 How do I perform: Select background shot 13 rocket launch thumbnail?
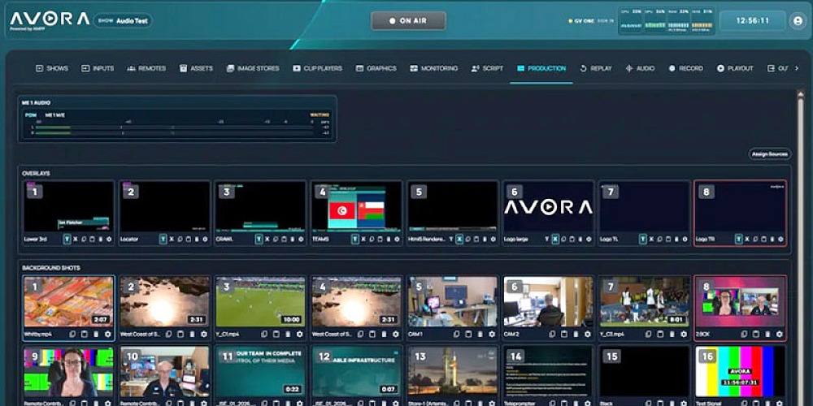coord(452,371)
